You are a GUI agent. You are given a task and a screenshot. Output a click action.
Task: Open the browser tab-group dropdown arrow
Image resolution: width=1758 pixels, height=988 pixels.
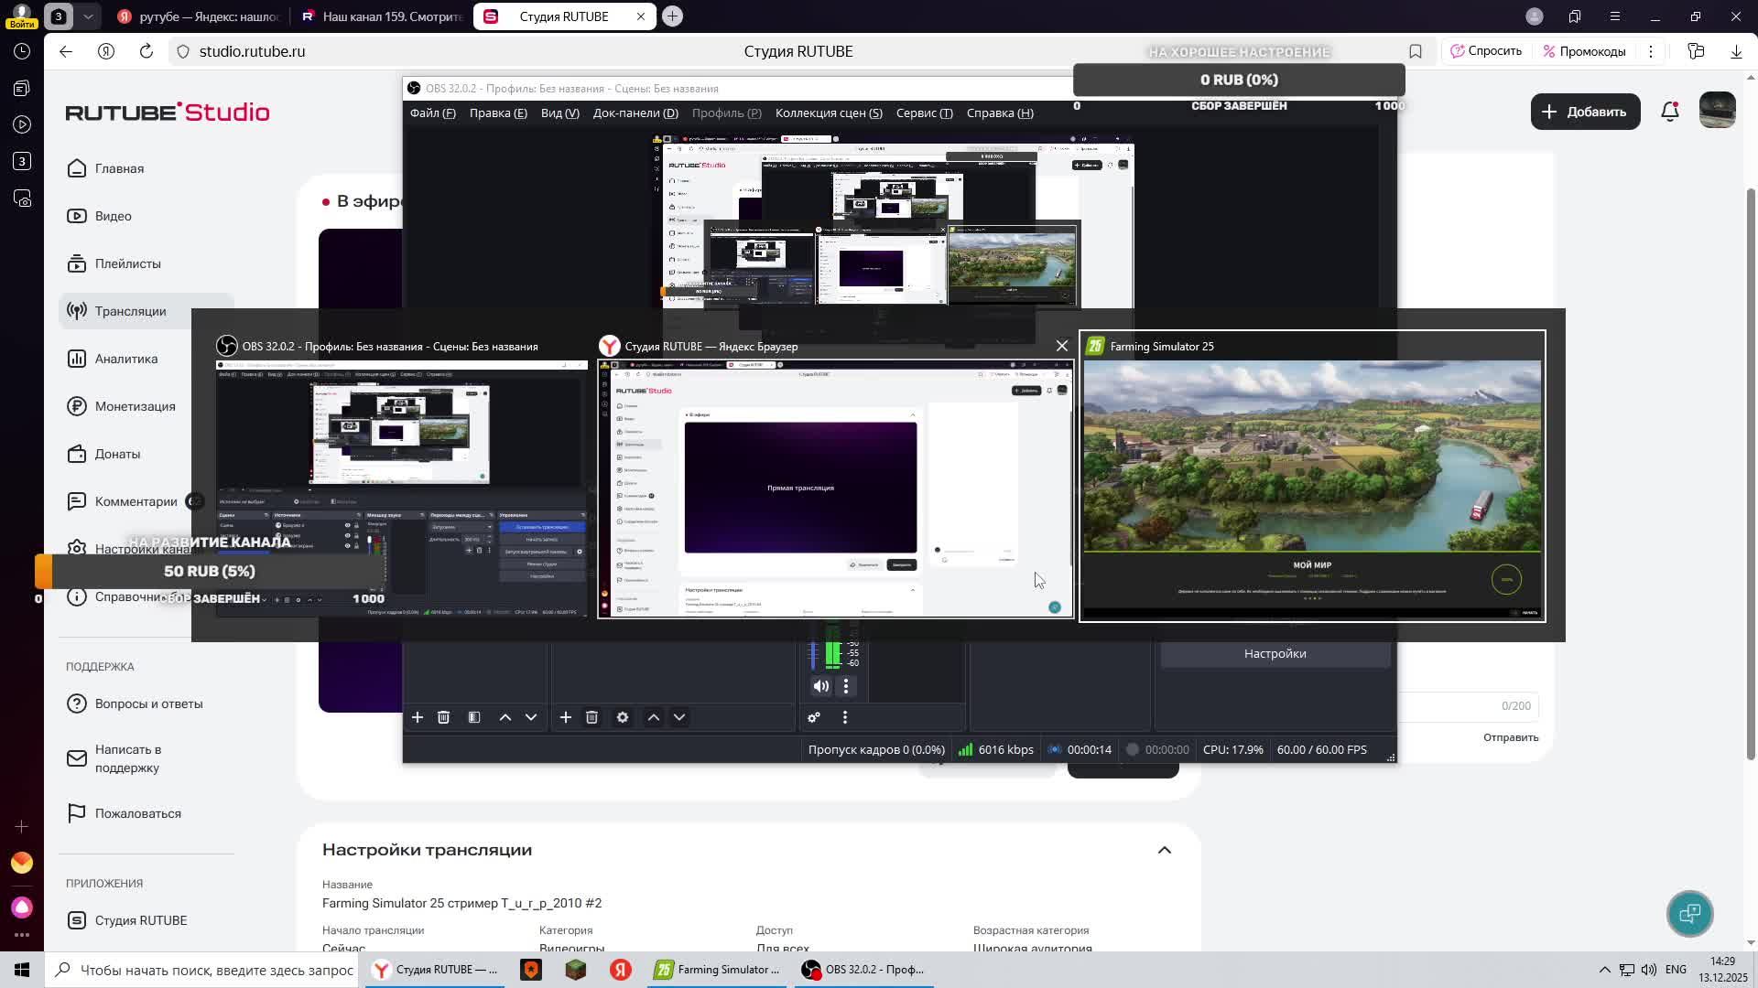coord(88,16)
